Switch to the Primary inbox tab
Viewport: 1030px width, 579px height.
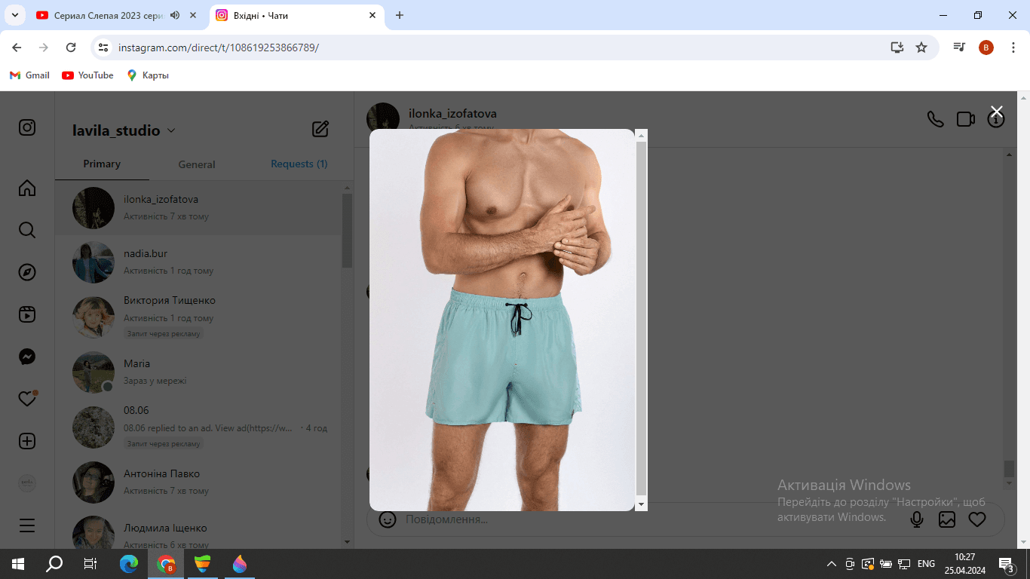[102, 164]
